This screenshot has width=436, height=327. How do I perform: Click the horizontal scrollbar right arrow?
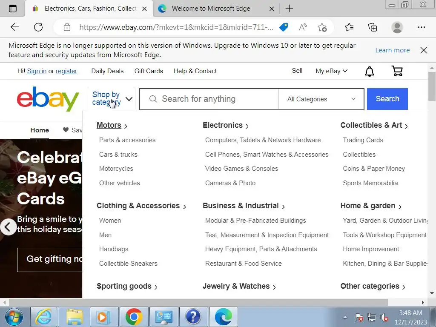tap(423, 302)
